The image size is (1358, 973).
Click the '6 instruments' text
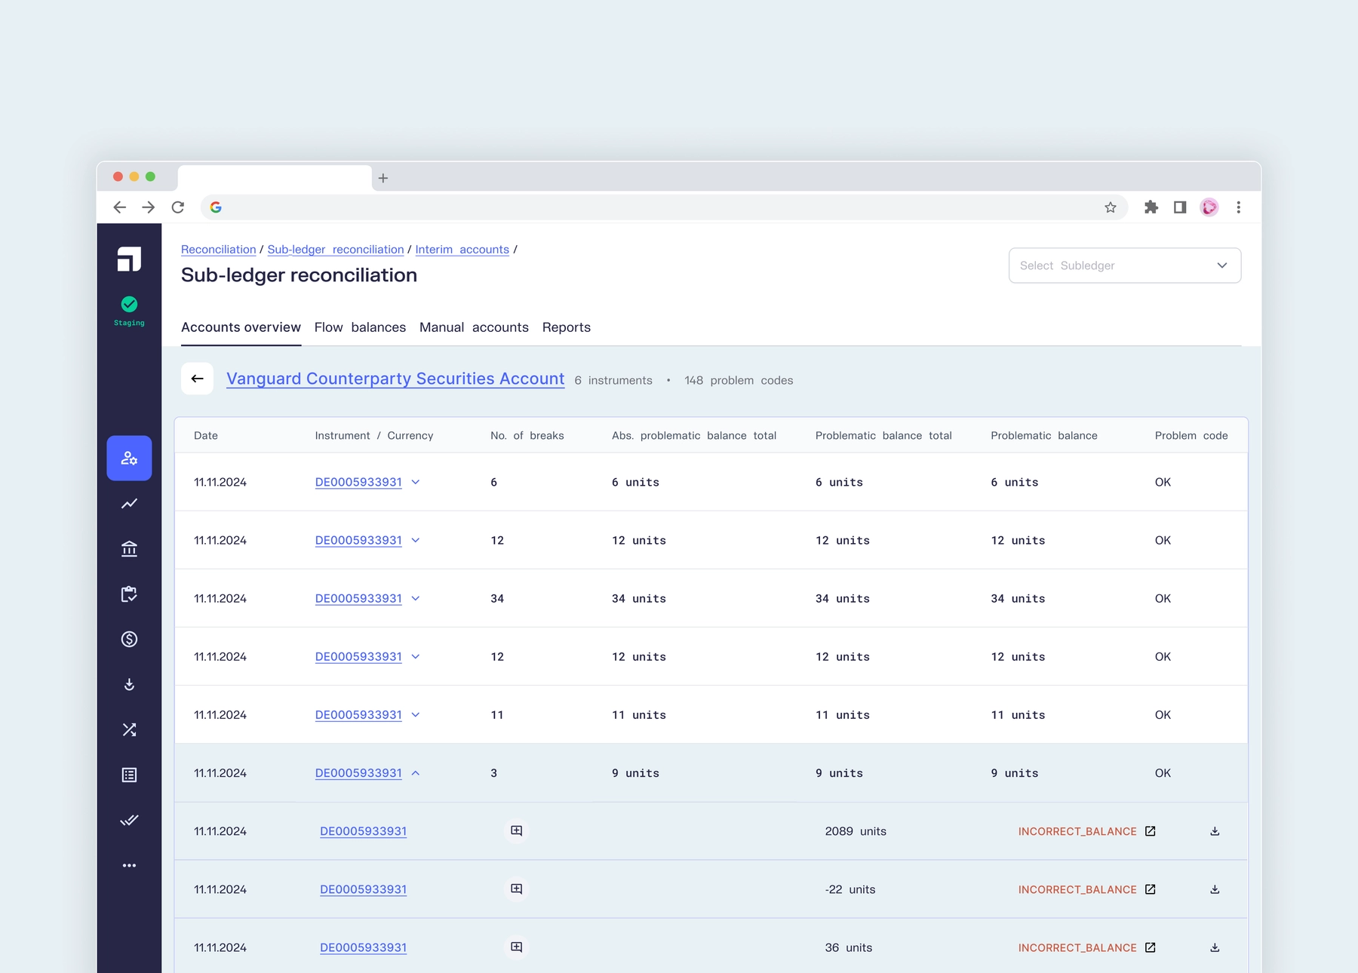tap(613, 380)
